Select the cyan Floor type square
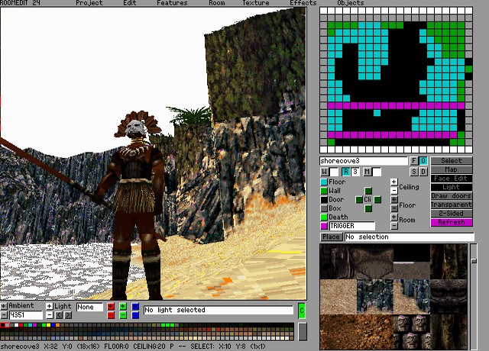 click(324, 182)
